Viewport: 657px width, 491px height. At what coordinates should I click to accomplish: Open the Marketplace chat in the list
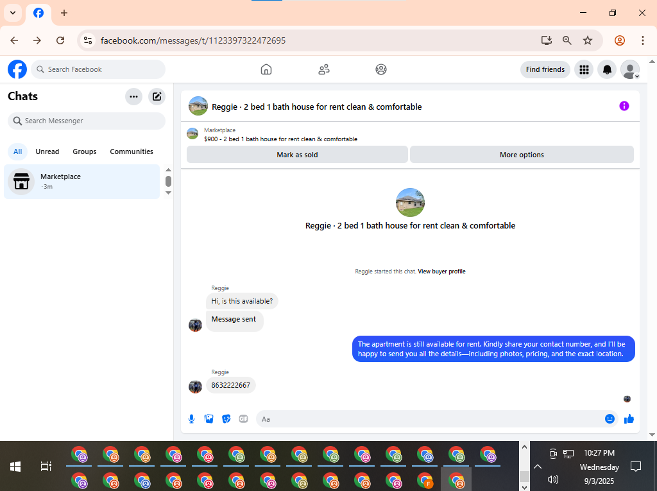pos(82,182)
